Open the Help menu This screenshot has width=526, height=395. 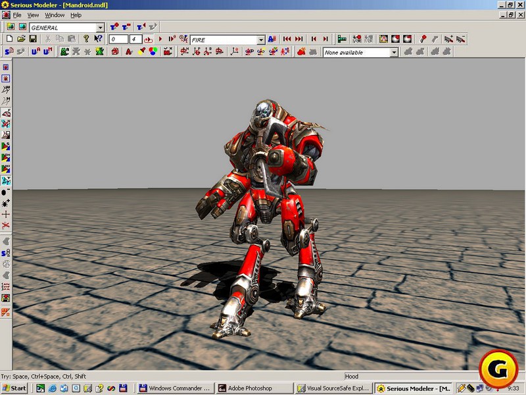tap(76, 15)
